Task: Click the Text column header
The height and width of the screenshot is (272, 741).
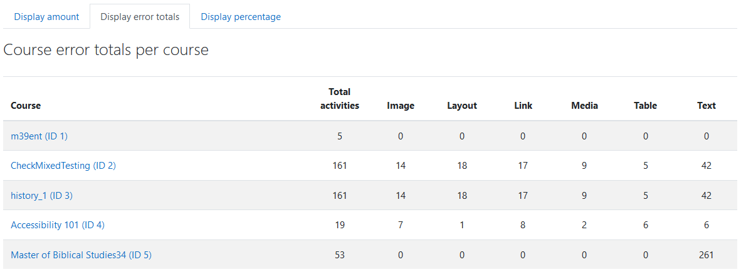Action: tap(707, 106)
